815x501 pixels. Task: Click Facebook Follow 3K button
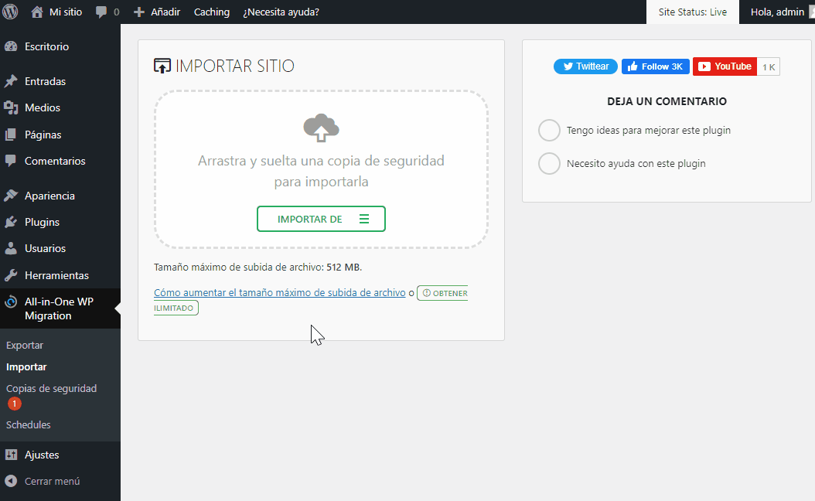[656, 66]
